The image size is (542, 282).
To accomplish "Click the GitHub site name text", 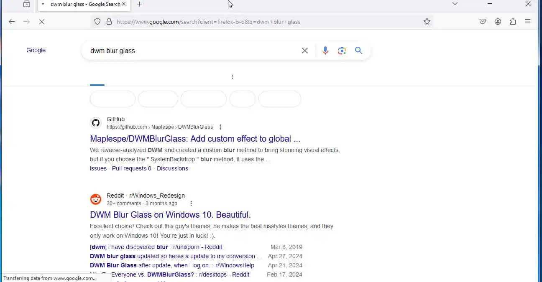I will coord(115,119).
